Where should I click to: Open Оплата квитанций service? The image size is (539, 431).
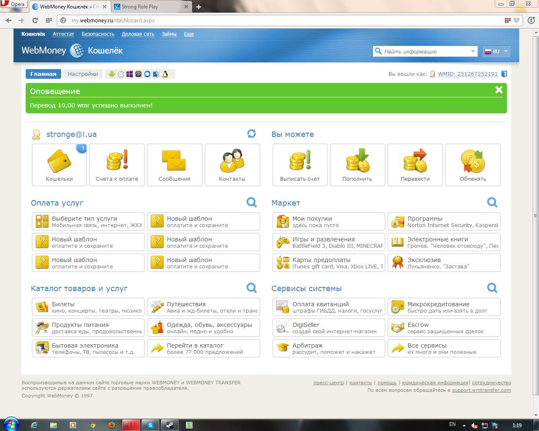pos(329,307)
